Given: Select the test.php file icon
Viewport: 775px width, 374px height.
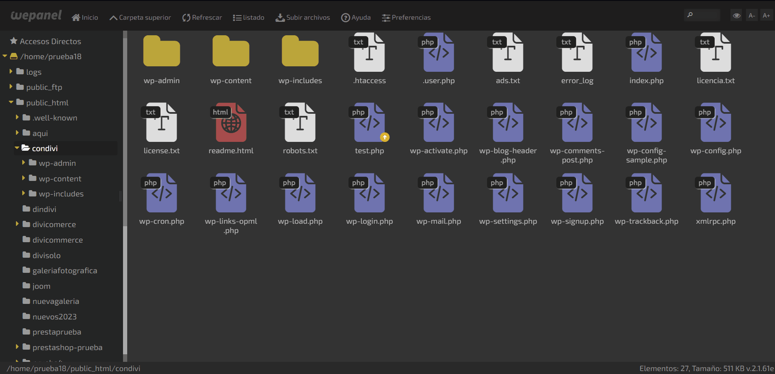Looking at the screenshot, I should coord(369,123).
